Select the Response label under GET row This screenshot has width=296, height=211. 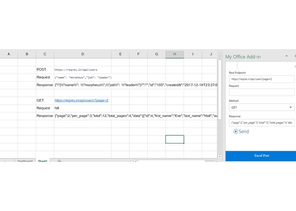click(x=45, y=116)
